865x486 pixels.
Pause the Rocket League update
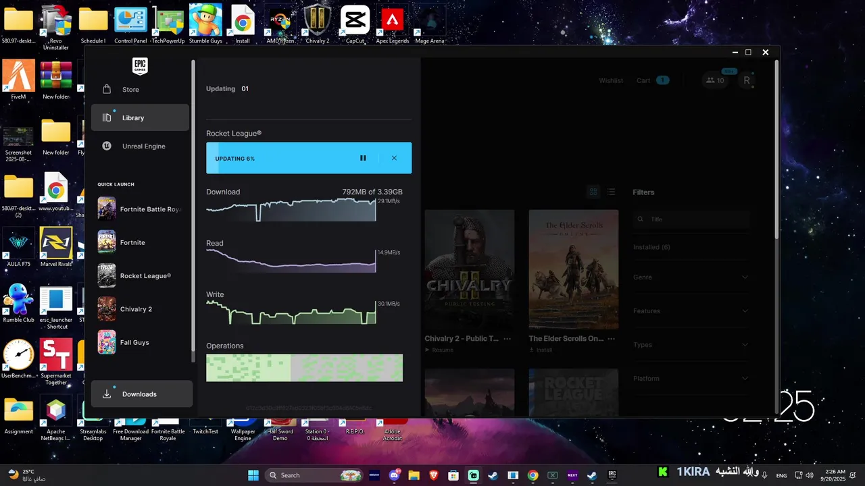pos(363,158)
